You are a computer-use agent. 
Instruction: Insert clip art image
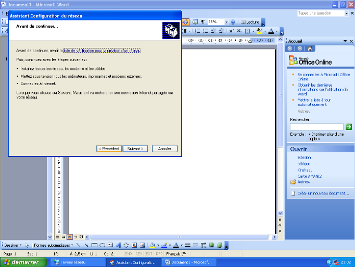pyautogui.click(x=134, y=245)
